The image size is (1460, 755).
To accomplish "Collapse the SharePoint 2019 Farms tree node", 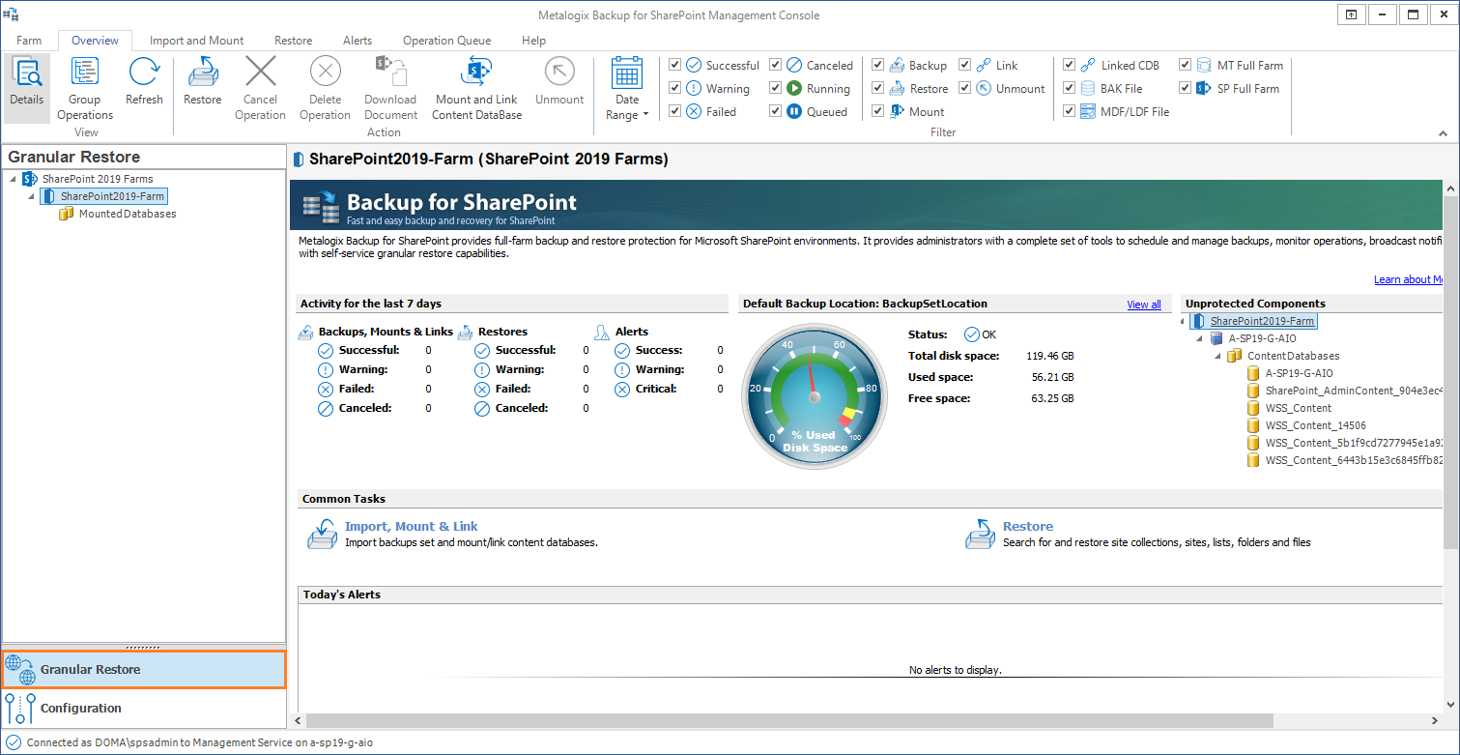I will (11, 179).
